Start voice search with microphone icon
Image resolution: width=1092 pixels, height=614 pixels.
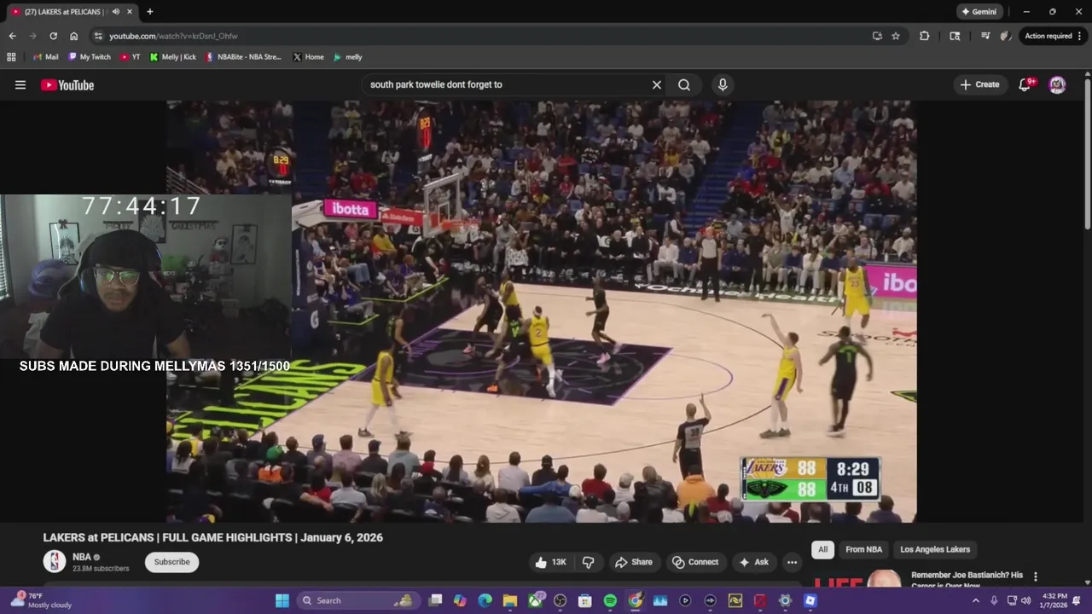[723, 84]
